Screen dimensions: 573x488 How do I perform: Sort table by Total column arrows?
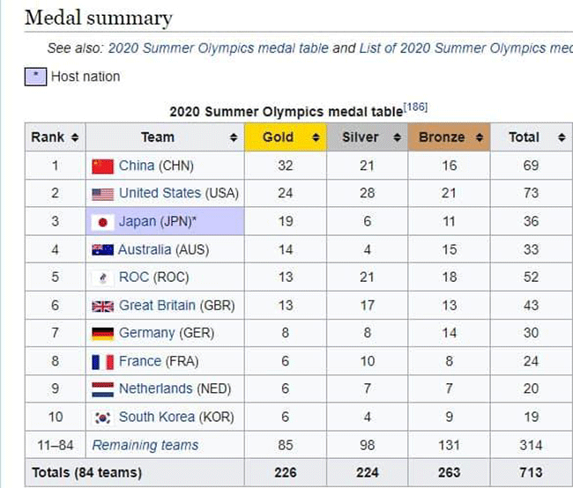(x=562, y=137)
